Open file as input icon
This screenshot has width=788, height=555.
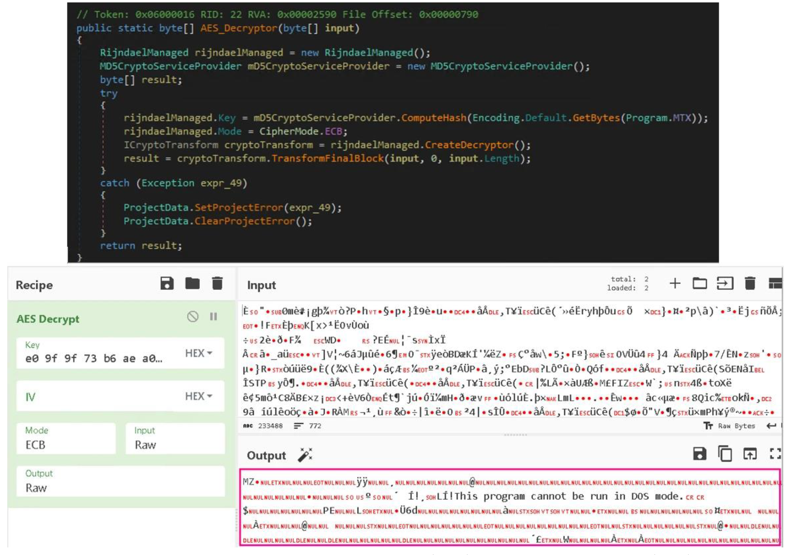pyautogui.click(x=725, y=284)
